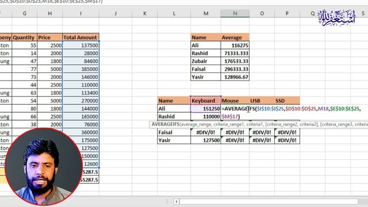Click the Zubair name cell
The height and width of the screenshot is (207, 368).
tap(206, 61)
